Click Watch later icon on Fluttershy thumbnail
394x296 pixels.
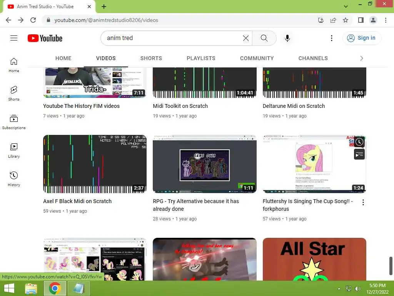(x=359, y=142)
